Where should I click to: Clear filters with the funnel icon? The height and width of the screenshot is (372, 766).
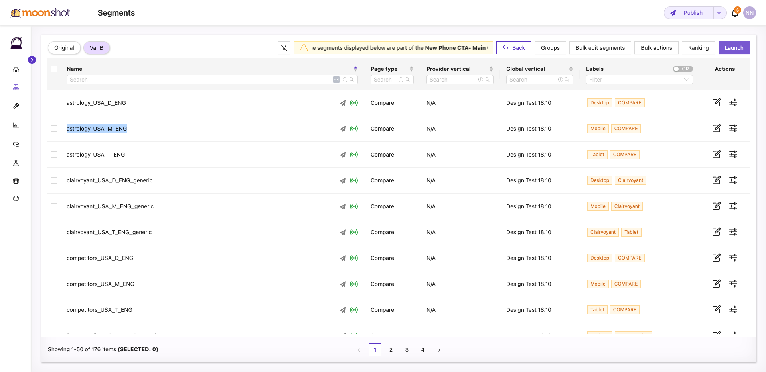click(x=284, y=48)
